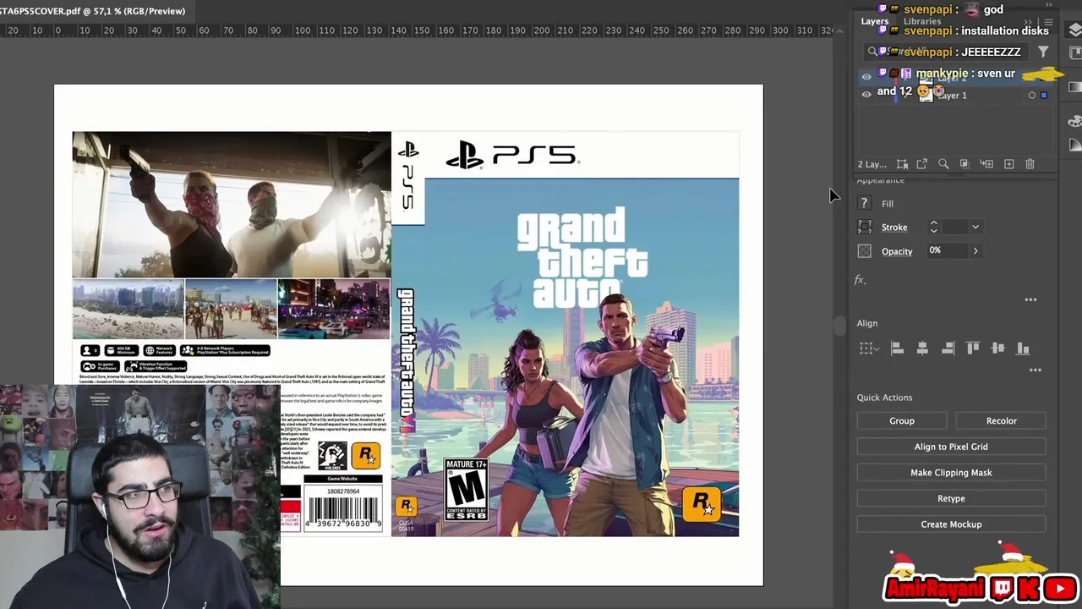Switch to the Layers panel tab
Image resolution: width=1082 pixels, height=609 pixels.
point(874,21)
